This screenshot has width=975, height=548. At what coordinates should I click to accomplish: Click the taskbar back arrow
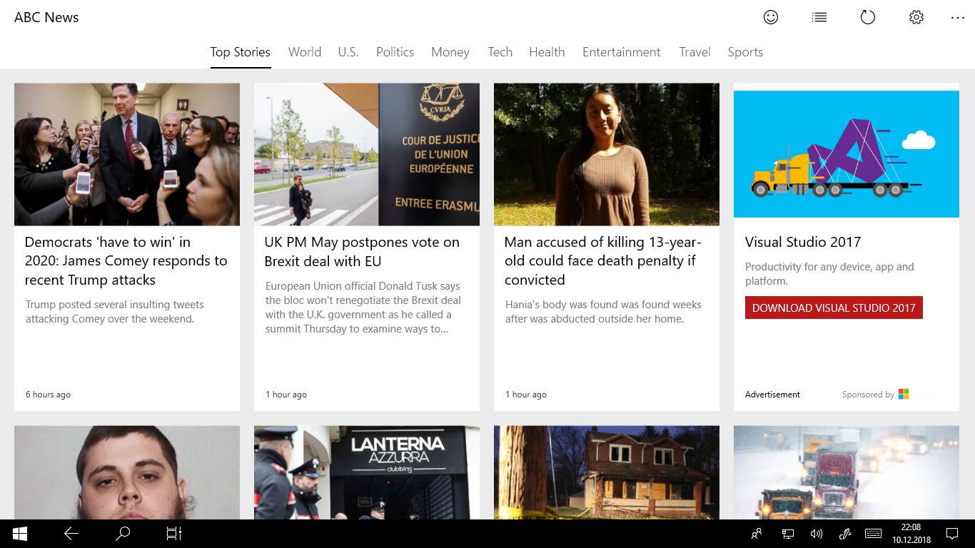71,534
